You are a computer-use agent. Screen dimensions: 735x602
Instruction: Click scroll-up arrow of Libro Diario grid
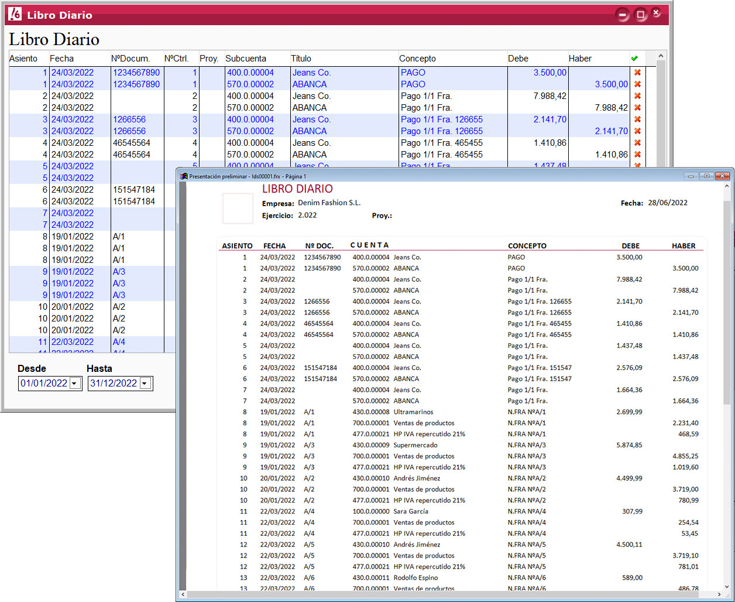(x=661, y=56)
